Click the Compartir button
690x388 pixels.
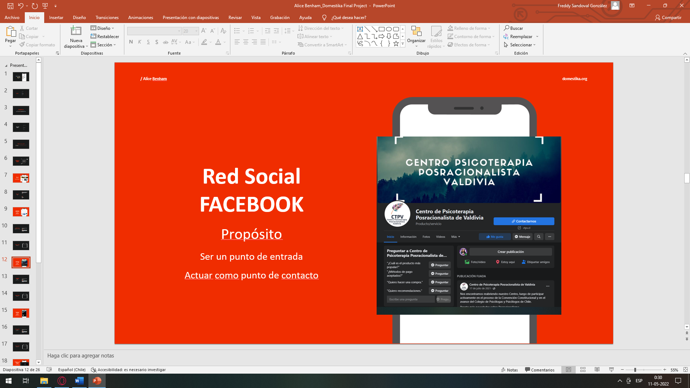click(x=668, y=18)
